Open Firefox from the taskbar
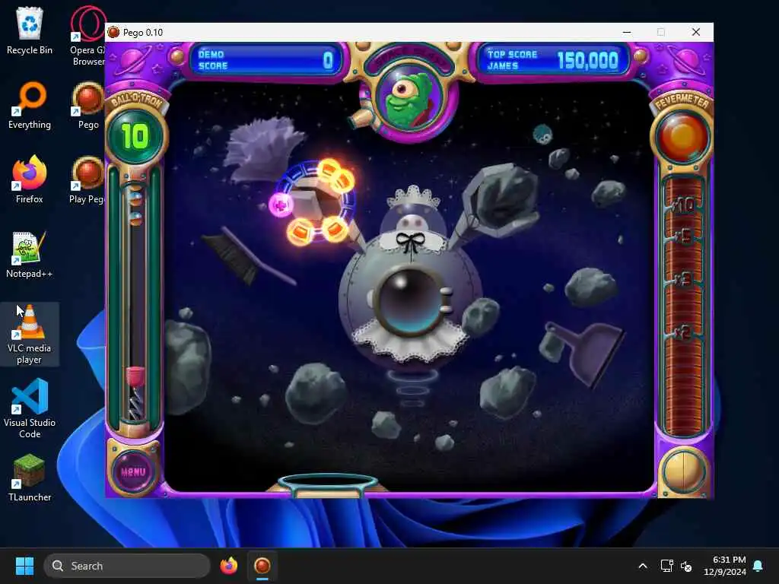 (228, 566)
